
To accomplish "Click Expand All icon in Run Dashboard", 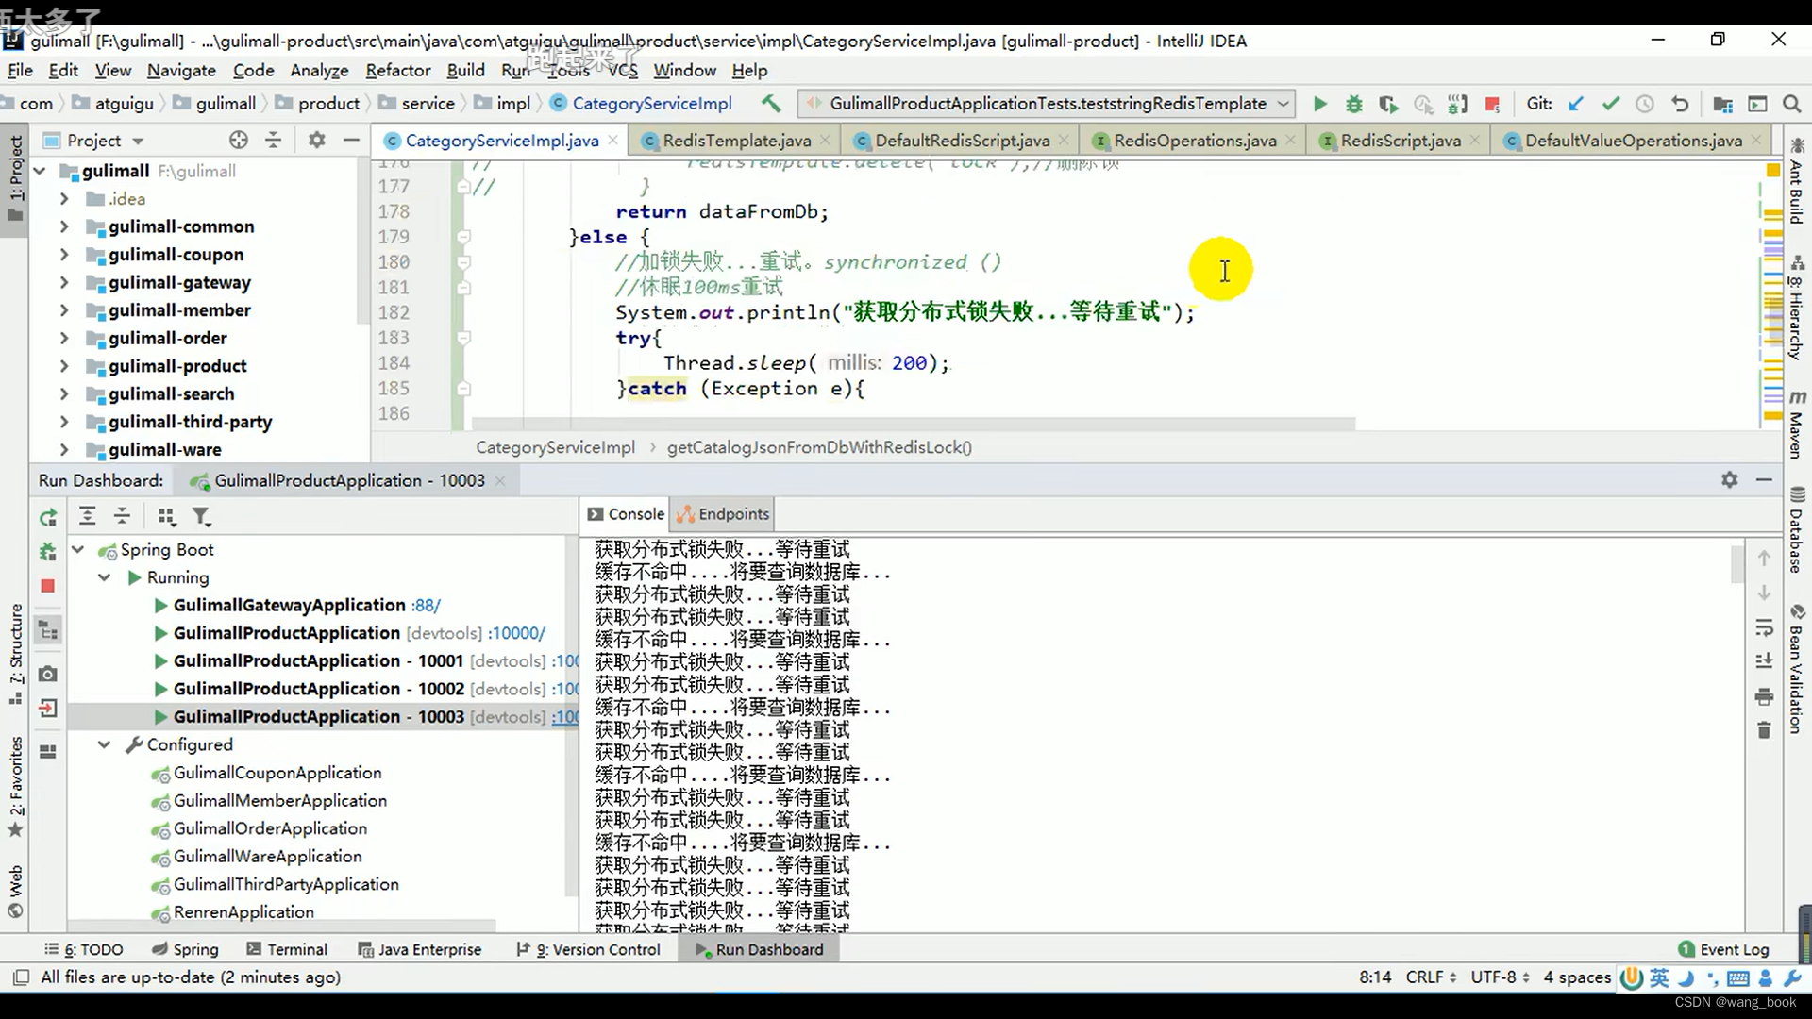I will (x=87, y=515).
